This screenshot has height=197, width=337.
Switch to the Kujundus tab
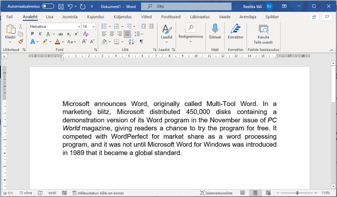point(96,17)
